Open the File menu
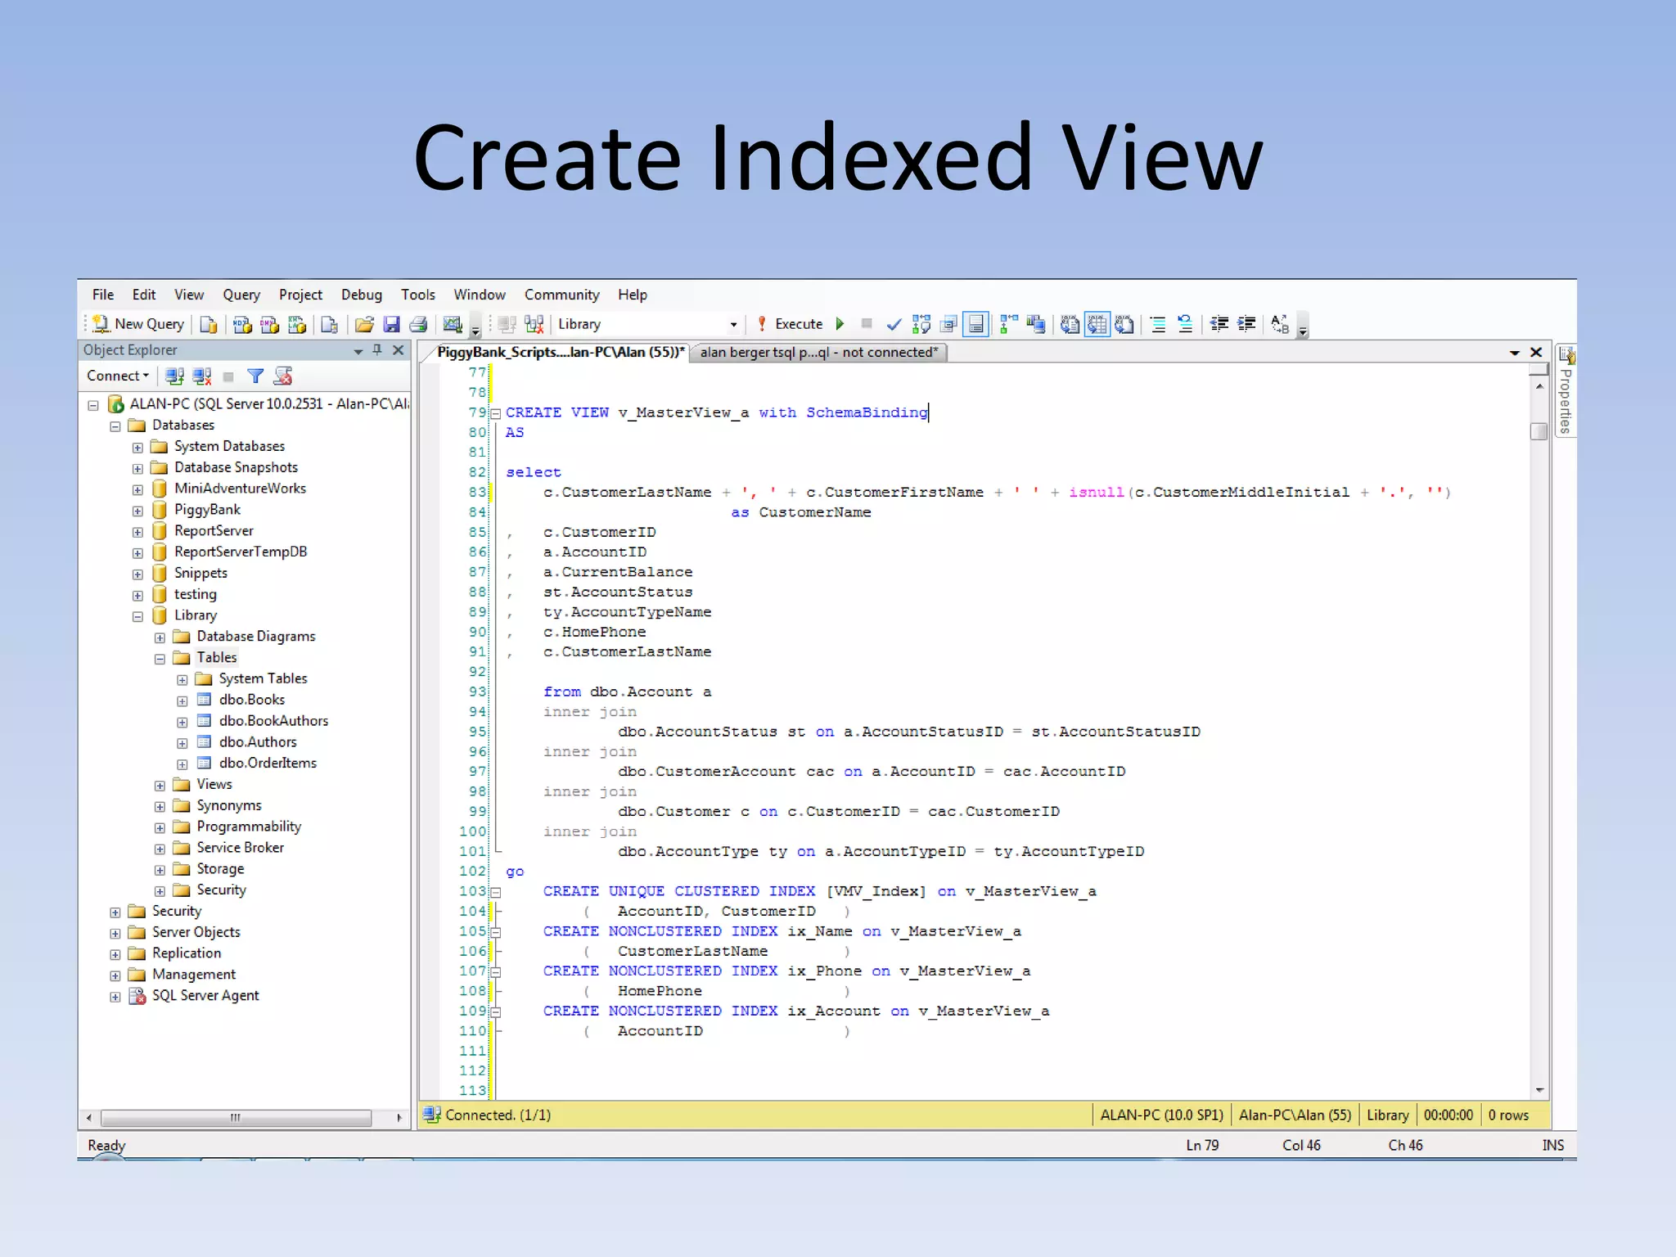 click(103, 295)
